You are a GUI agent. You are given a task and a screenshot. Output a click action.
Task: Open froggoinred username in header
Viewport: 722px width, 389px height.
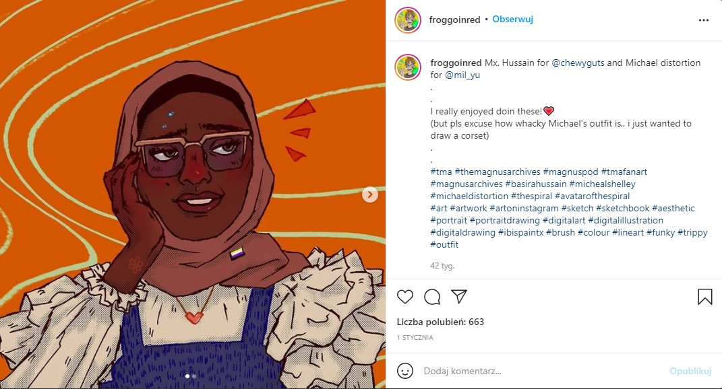tap(454, 20)
